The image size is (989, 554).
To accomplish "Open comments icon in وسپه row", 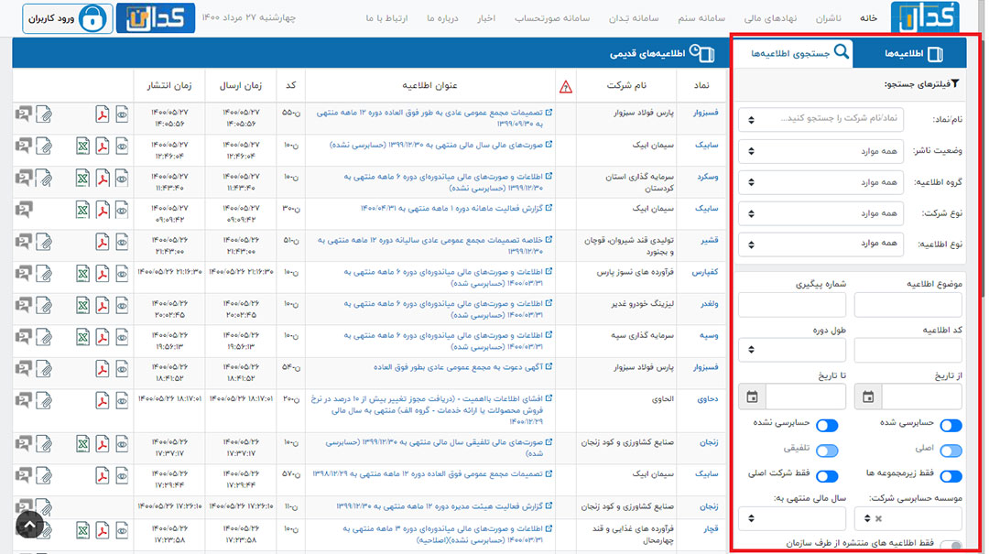I will click(23, 338).
